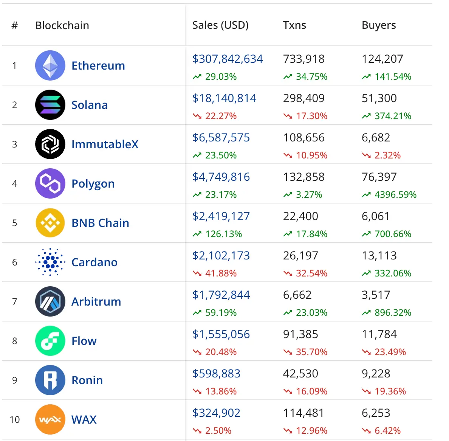Screen dimensions: 449x441
Task: Select ImmutableX buyers count 6,682
Action: coord(376,138)
